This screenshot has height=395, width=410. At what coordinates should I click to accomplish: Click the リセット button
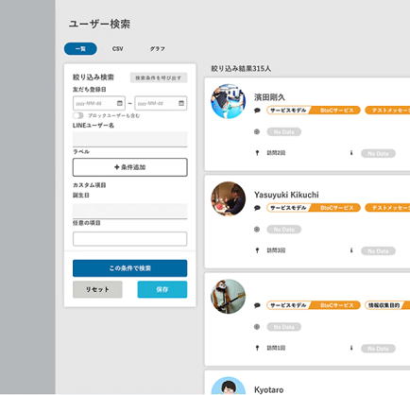click(97, 289)
